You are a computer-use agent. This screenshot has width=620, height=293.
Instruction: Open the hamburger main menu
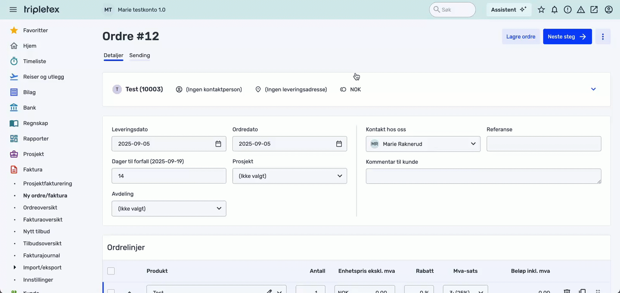[x=13, y=9]
